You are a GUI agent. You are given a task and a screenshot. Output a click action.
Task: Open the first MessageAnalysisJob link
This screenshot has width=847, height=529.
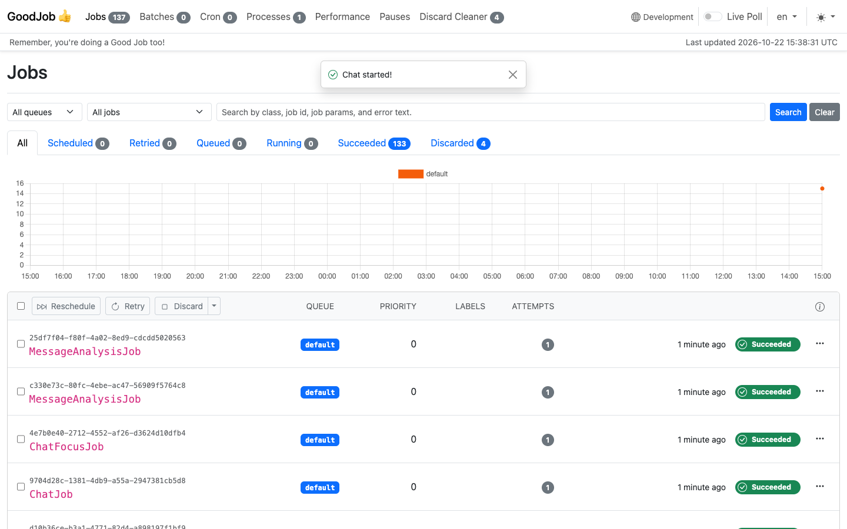[x=85, y=351]
